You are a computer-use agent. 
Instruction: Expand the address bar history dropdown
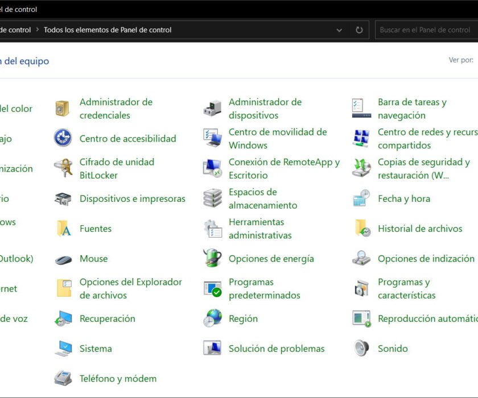coord(339,30)
